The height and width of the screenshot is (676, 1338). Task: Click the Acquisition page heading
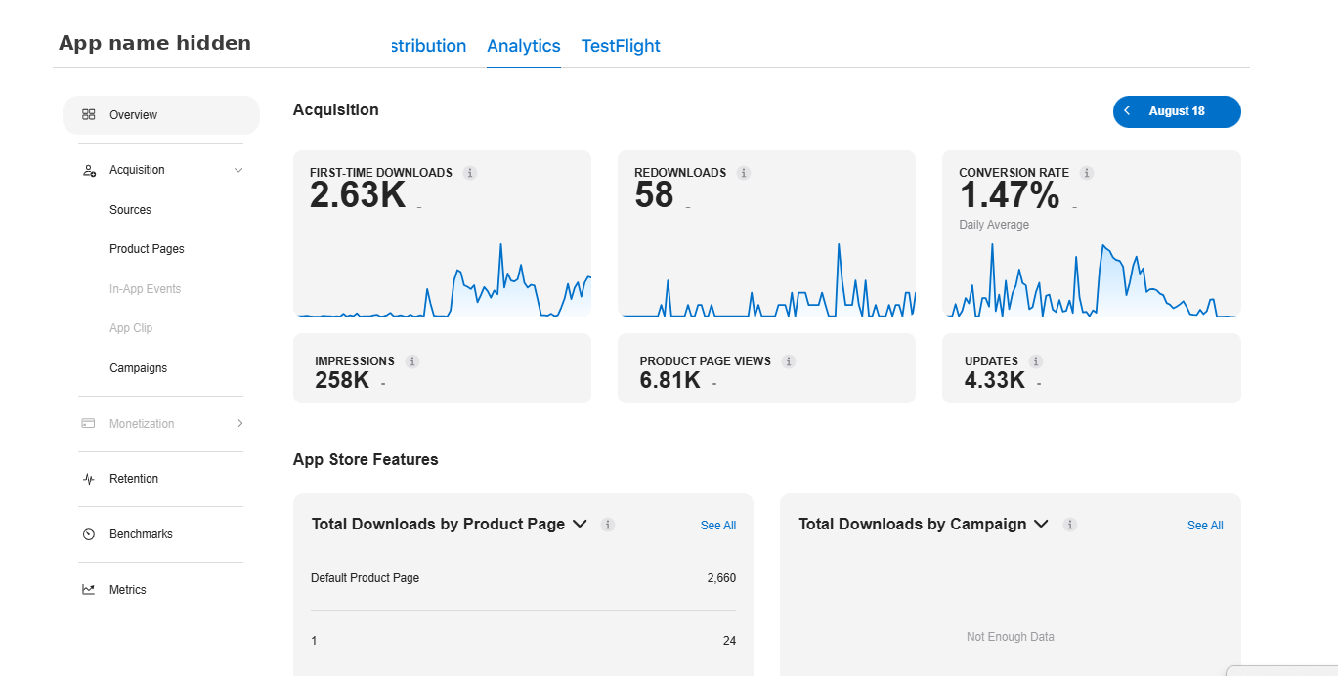coord(336,109)
